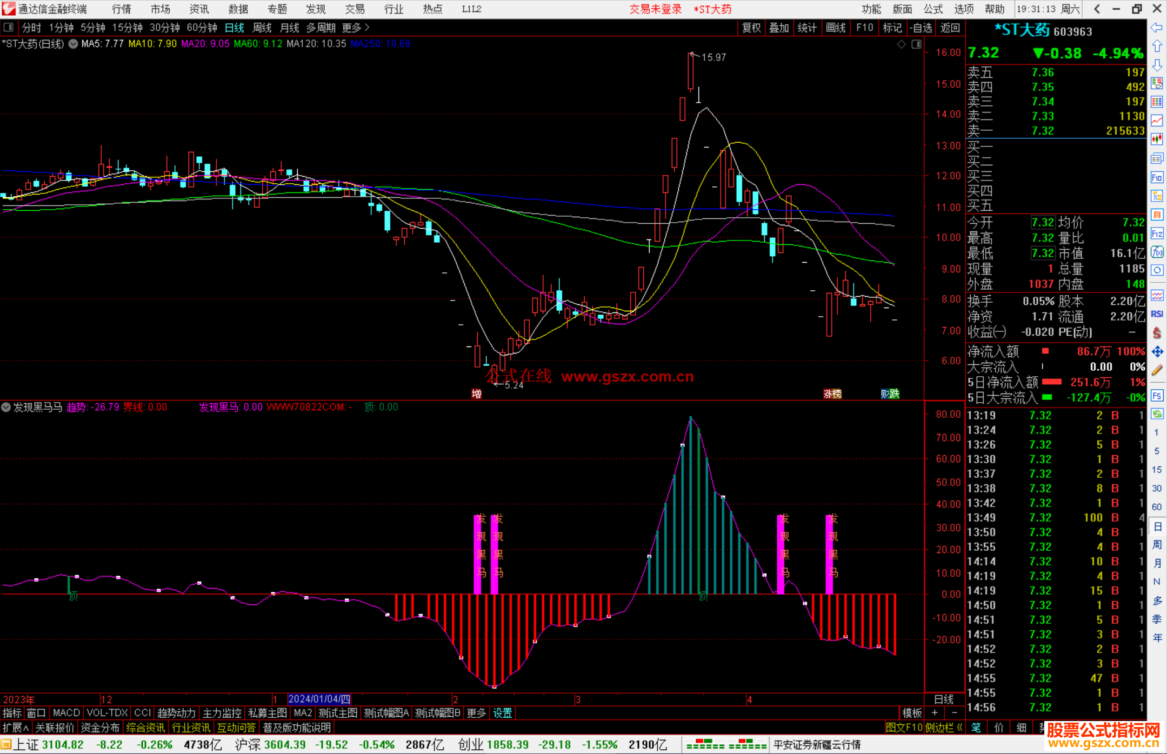Screen dimensions: 1167x754
Task: Click the 复权 button
Action: point(751,28)
